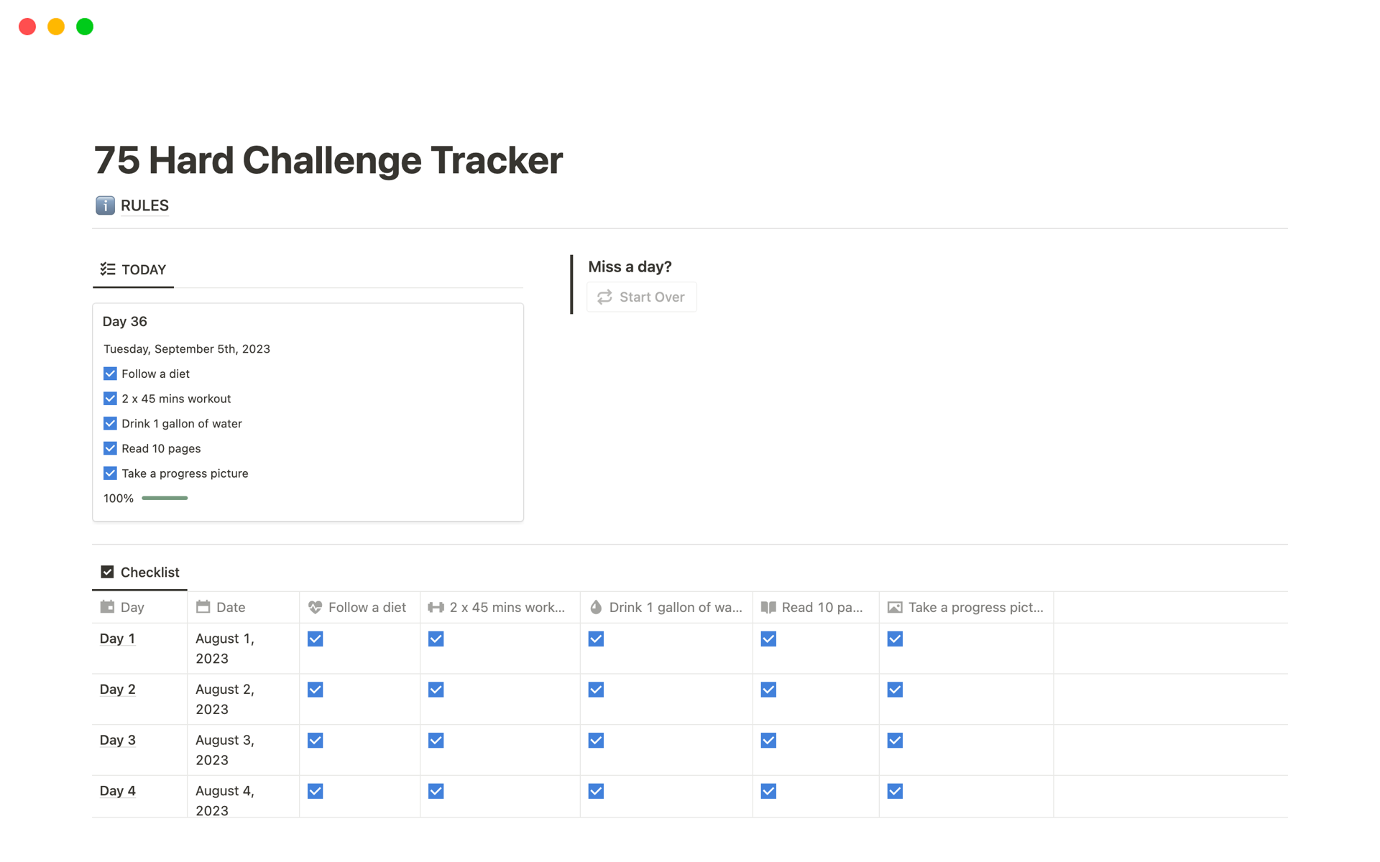1380x862 pixels.
Task: Switch to the TODAY tab
Action: pos(134,270)
